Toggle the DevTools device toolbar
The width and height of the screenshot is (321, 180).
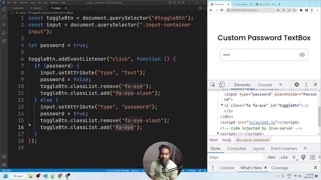pyautogui.click(x=222, y=84)
